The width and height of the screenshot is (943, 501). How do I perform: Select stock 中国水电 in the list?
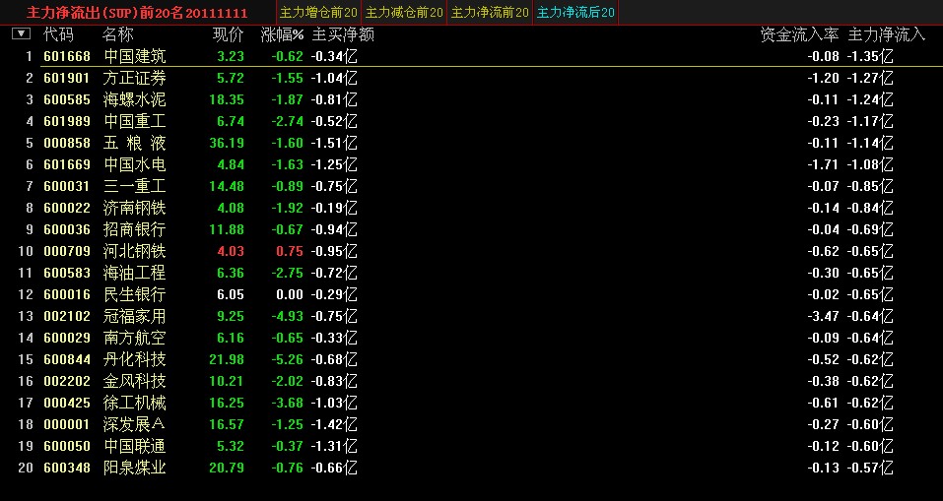(x=135, y=164)
